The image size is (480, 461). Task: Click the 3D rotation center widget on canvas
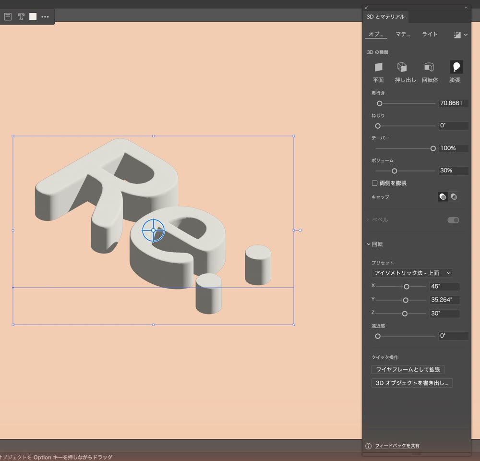point(154,230)
